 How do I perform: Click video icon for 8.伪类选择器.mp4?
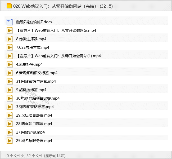10,39
